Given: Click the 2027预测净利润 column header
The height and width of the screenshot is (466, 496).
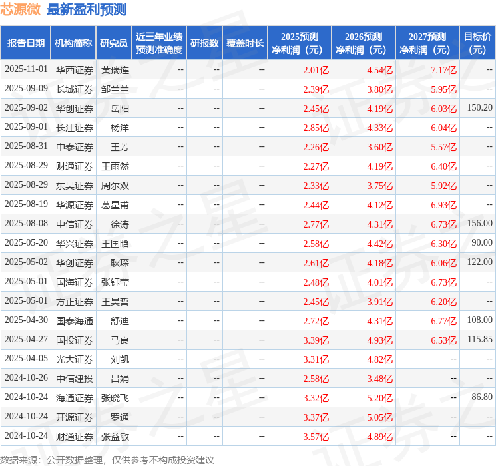Looking at the screenshot, I should click(x=427, y=43).
